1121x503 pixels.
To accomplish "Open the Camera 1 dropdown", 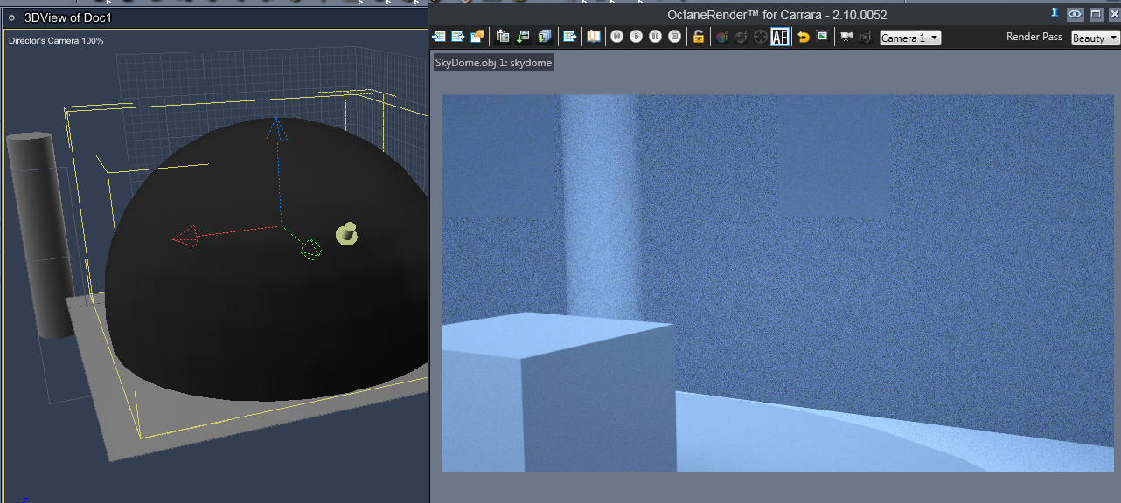I will [910, 38].
